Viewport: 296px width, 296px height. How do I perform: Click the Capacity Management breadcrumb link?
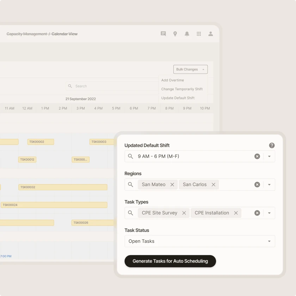pos(27,34)
